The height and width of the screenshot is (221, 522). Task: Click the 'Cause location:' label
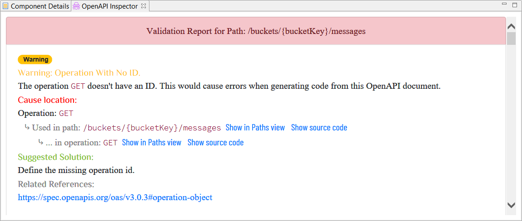tap(47, 100)
